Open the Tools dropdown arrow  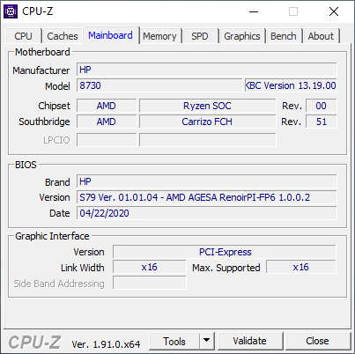(207, 341)
